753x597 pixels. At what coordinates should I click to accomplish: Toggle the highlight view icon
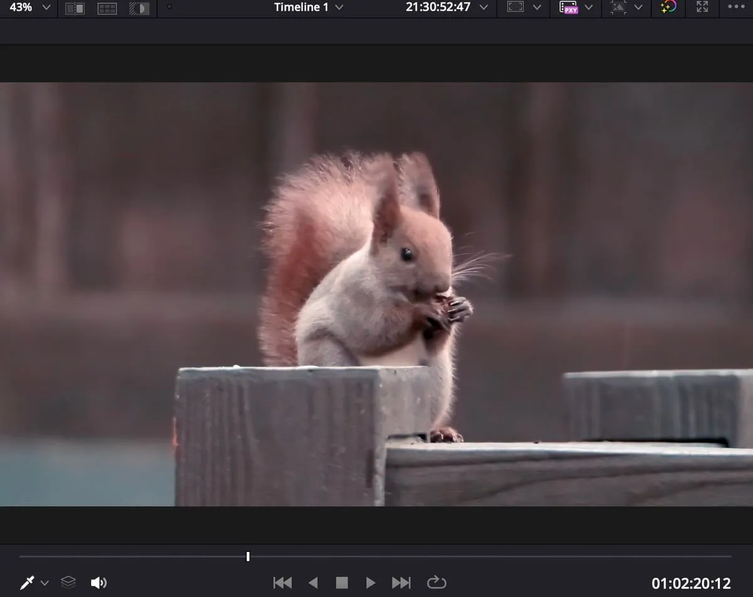139,8
